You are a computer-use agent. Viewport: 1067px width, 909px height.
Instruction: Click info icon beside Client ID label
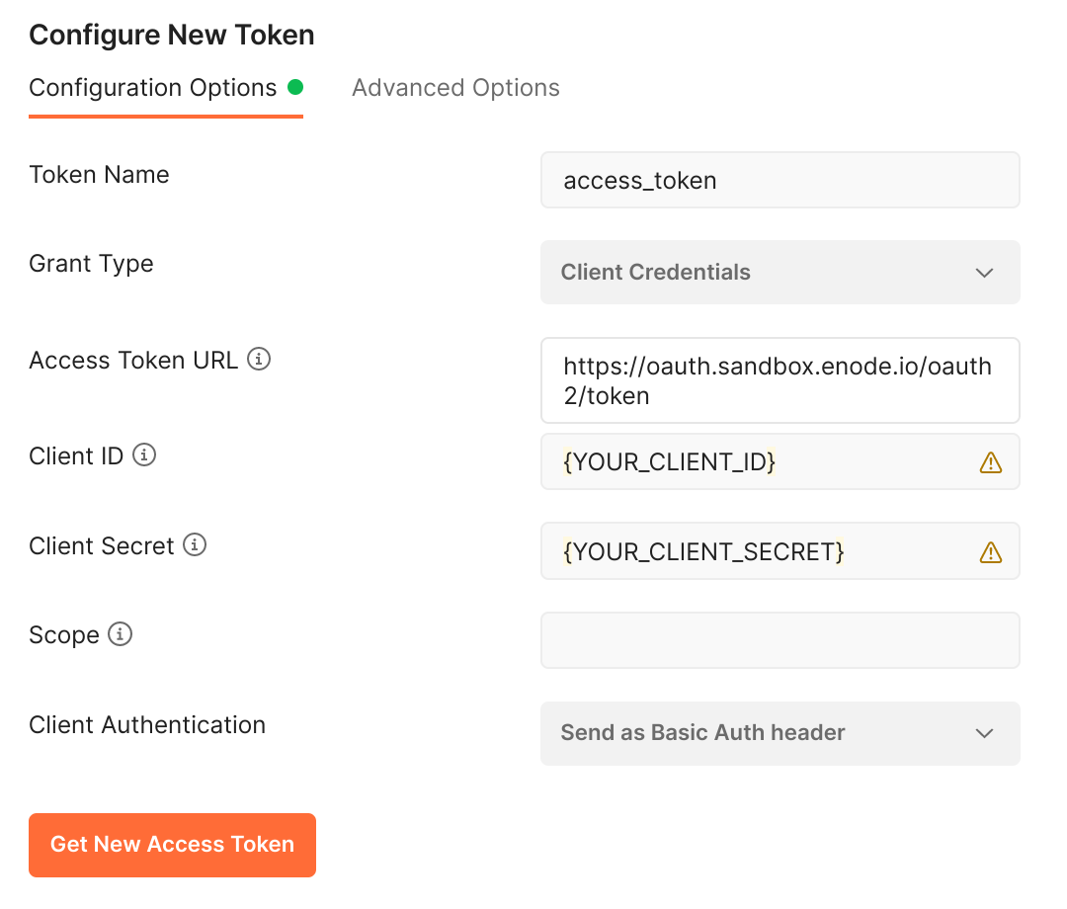click(144, 455)
